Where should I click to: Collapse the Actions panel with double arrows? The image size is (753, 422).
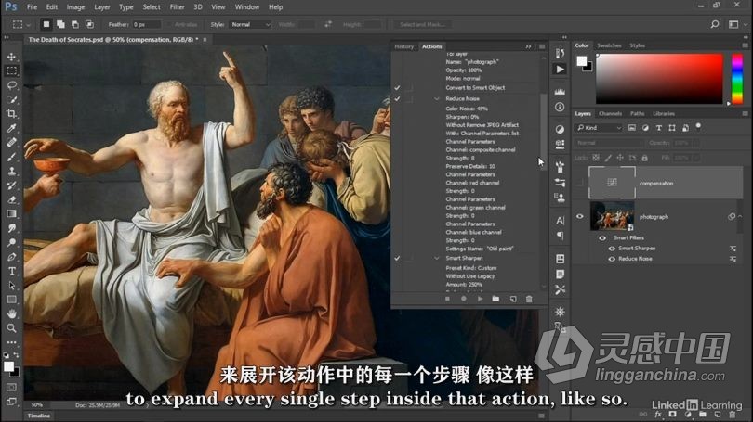pos(528,46)
